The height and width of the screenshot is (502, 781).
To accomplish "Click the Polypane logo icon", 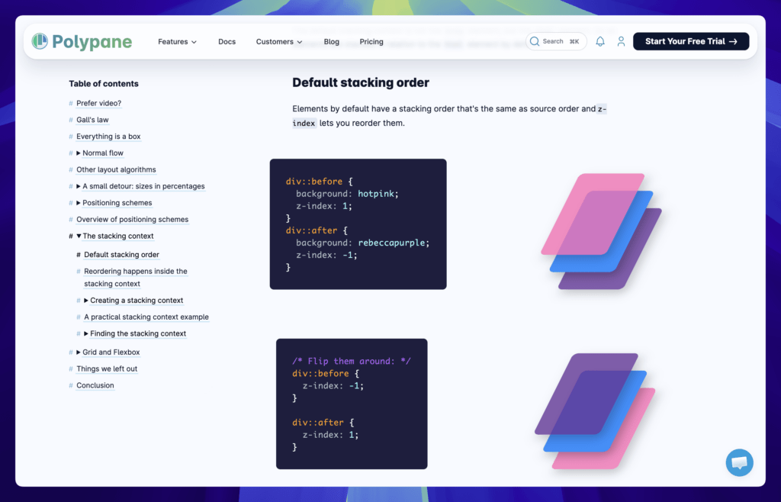I will [x=40, y=41].
